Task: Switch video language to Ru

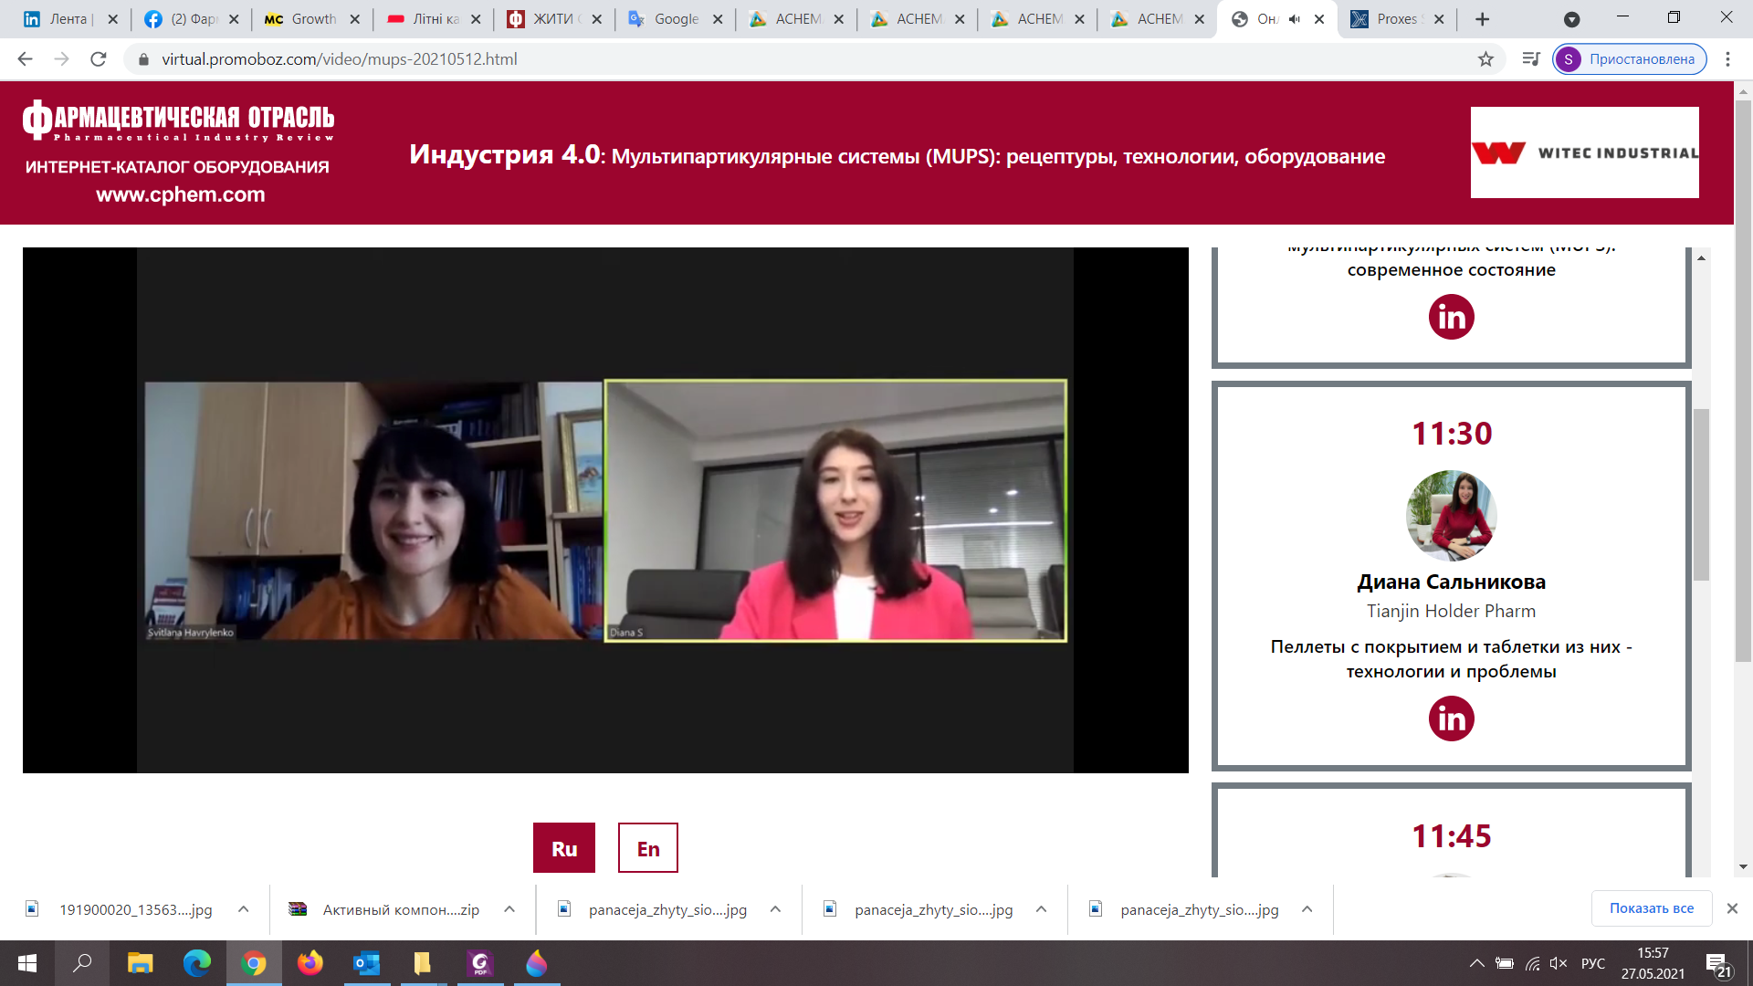Action: [x=563, y=848]
